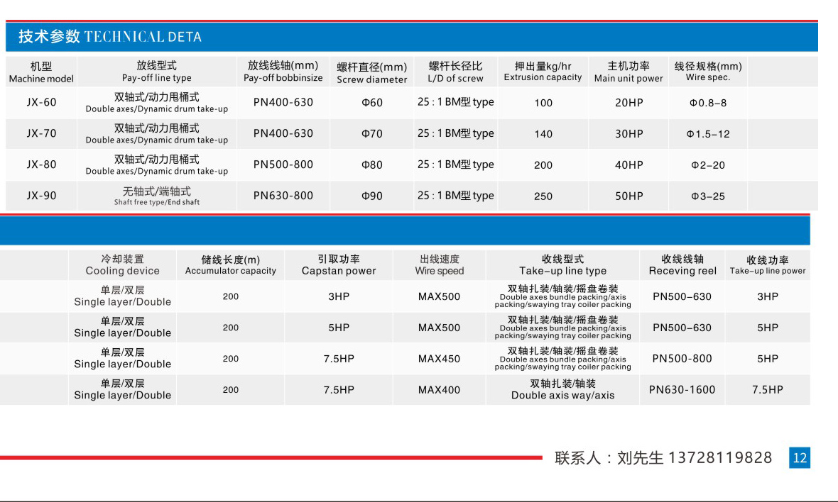838x502 pixels.
Task: Select the Capstan power column header
Action: tap(339, 265)
